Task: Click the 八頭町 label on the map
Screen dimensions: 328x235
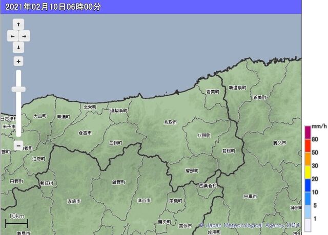Action: 204,136
